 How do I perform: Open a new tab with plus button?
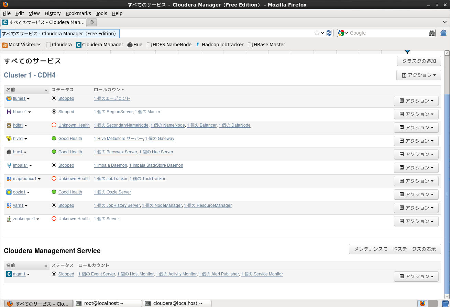(x=91, y=22)
